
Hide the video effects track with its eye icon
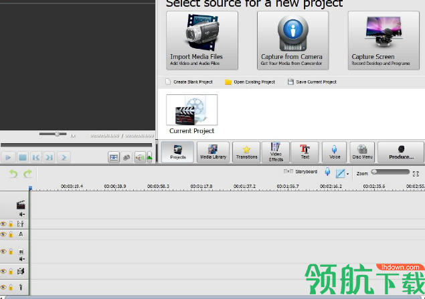coord(3,224)
